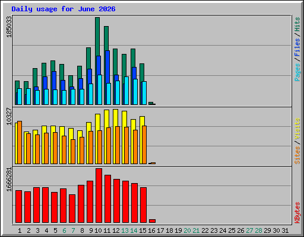The image size is (304, 237).
Task: Click the 1666281 KBytes axis value
Action: click(9, 180)
